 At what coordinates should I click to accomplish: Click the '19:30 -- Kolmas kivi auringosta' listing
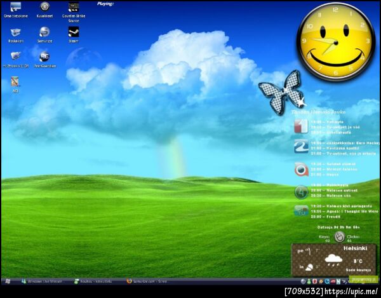342,206
